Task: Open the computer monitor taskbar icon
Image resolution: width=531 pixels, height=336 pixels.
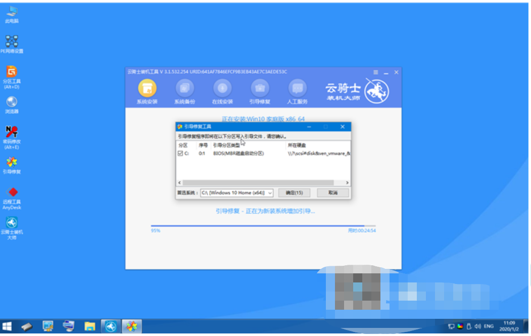Action: [x=68, y=326]
